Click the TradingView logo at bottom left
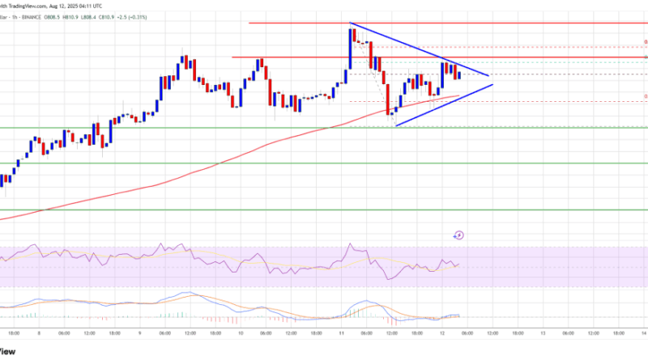Viewport: 648px width, 364px height. (x=6, y=352)
